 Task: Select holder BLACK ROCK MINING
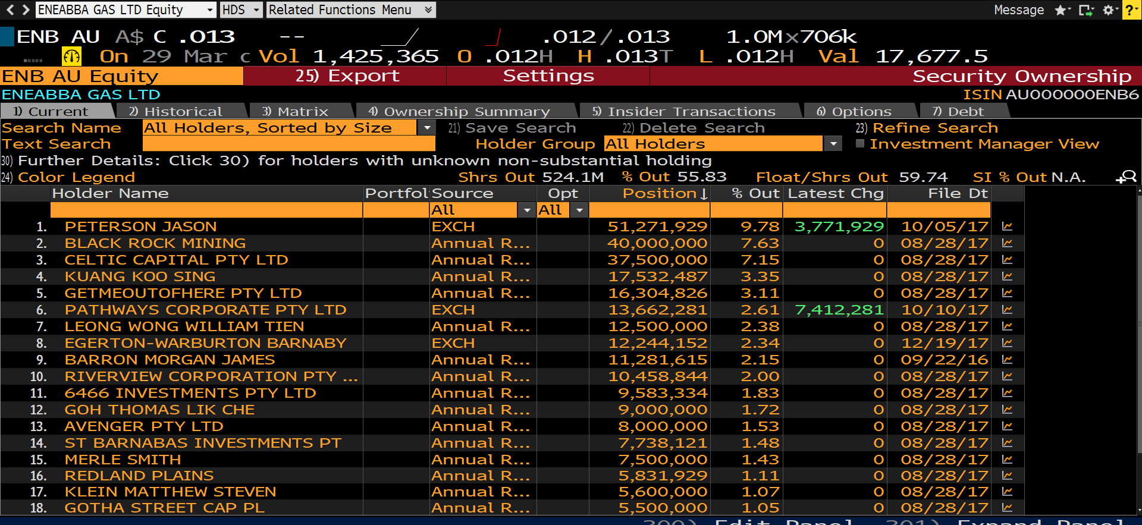click(155, 243)
